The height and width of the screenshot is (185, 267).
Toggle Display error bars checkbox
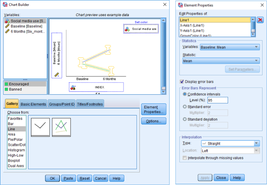[x=182, y=81]
